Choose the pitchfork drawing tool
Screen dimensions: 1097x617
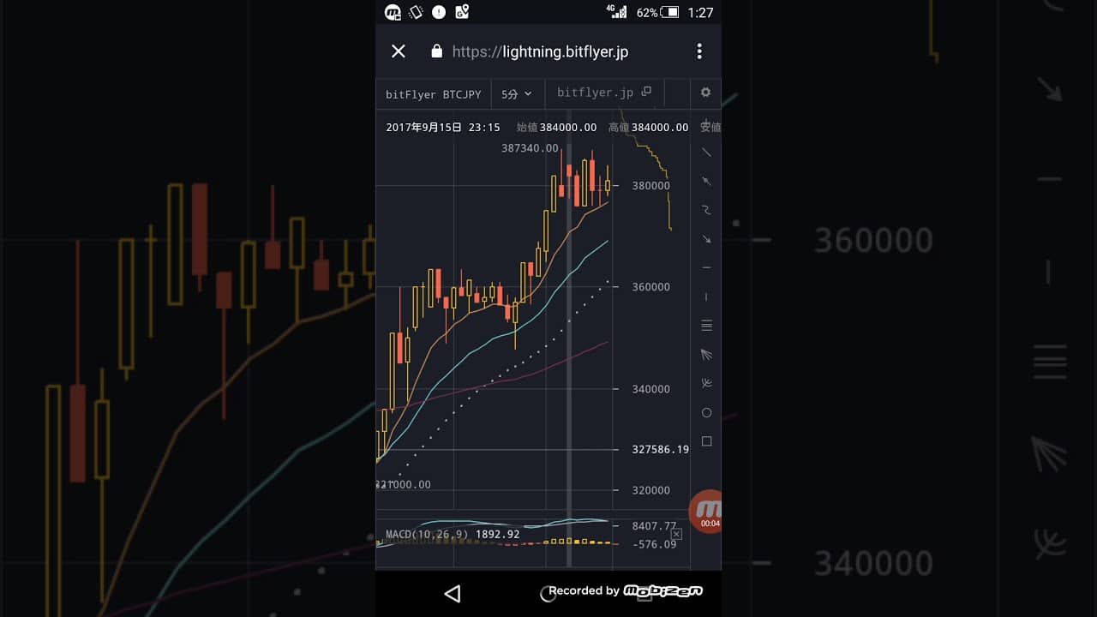pyautogui.click(x=706, y=383)
